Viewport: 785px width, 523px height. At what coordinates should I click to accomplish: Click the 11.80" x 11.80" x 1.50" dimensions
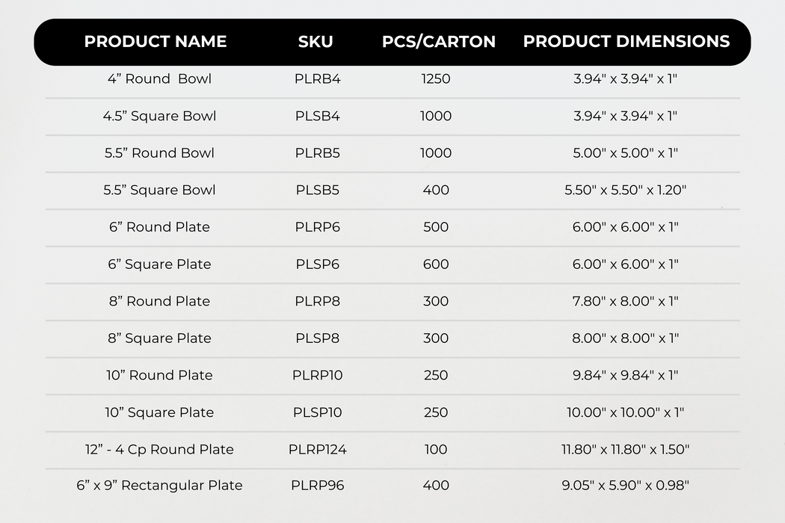pyautogui.click(x=625, y=450)
